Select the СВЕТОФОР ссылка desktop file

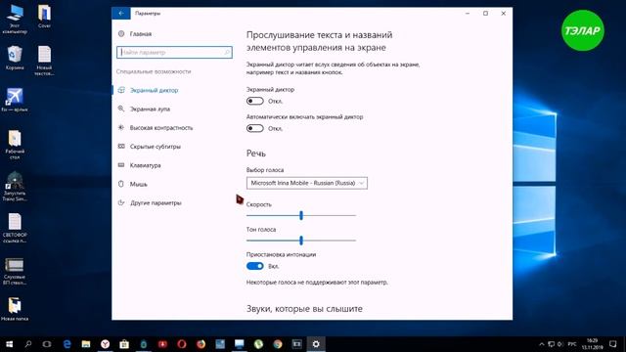[15, 228]
